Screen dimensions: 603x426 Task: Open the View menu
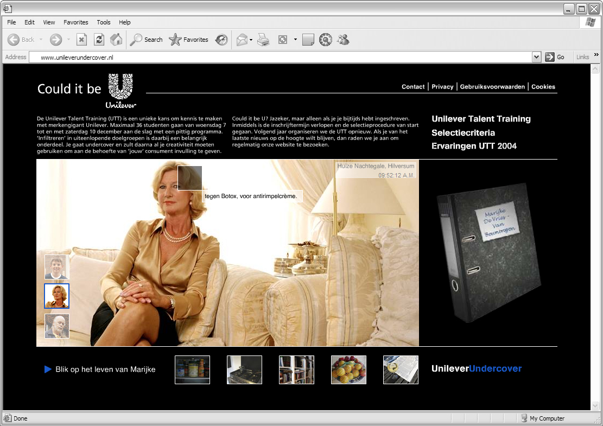[49, 22]
